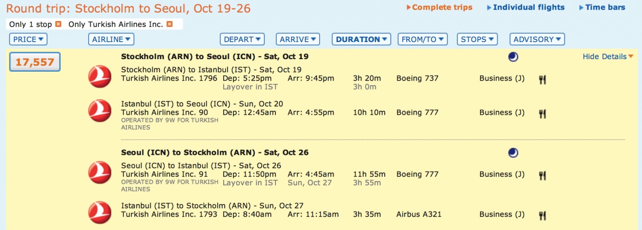Click the Turkish Airlines logo for flight 90
642x230 pixels.
point(100,111)
